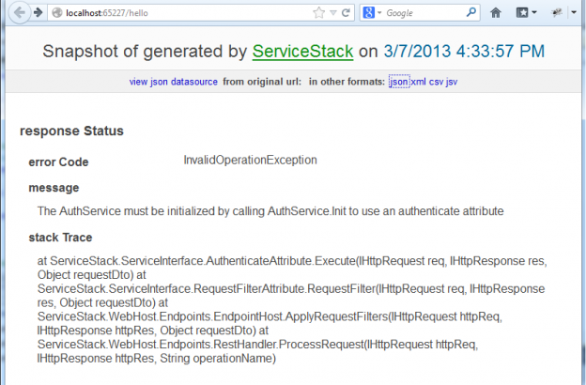Open the URL history dropdown arrow
Viewport: 586px width, 385px height.
tap(333, 13)
